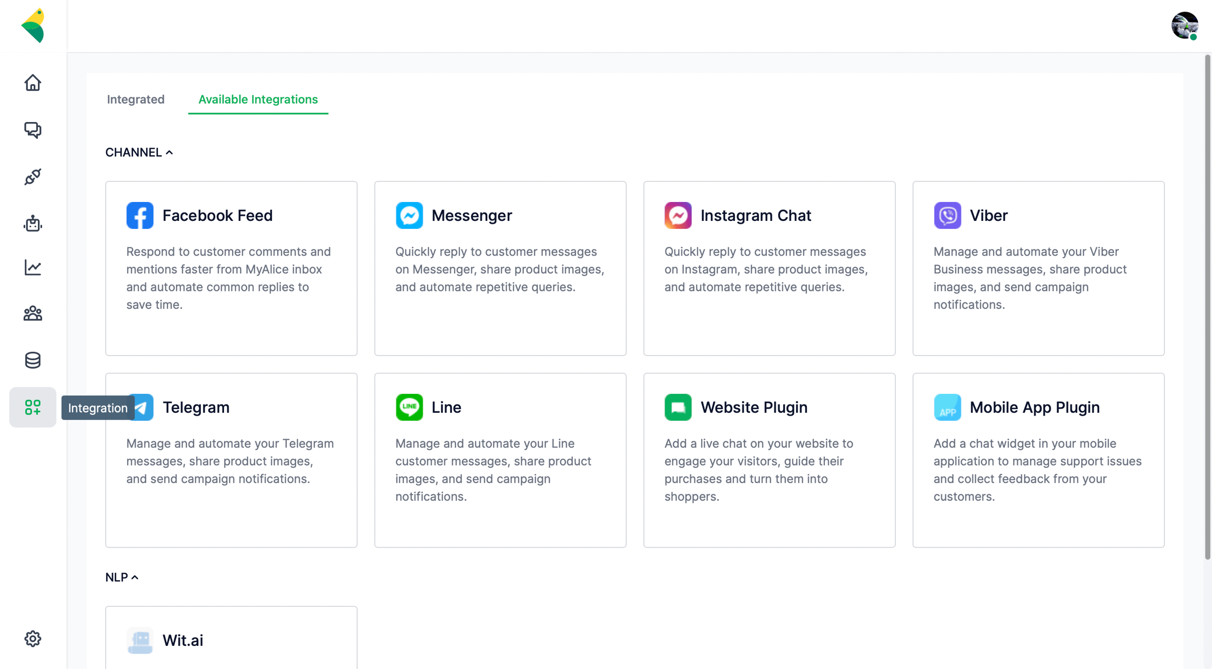
Task: Click the MyAlice logo
Action: pyautogui.click(x=33, y=25)
